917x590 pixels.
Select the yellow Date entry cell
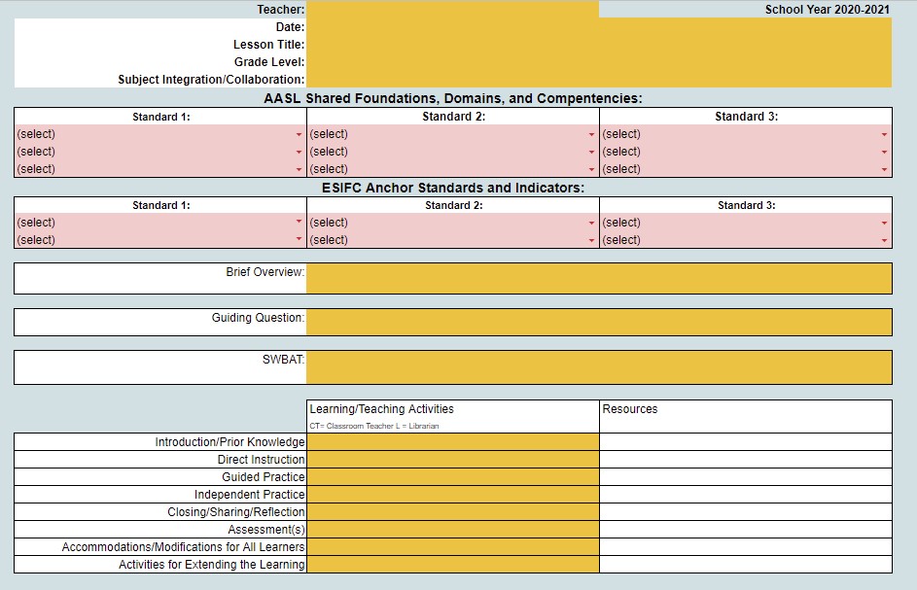(598, 27)
